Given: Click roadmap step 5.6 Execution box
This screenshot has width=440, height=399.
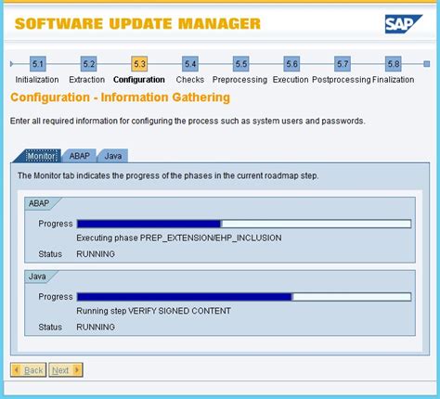Looking at the screenshot, I should point(291,64).
